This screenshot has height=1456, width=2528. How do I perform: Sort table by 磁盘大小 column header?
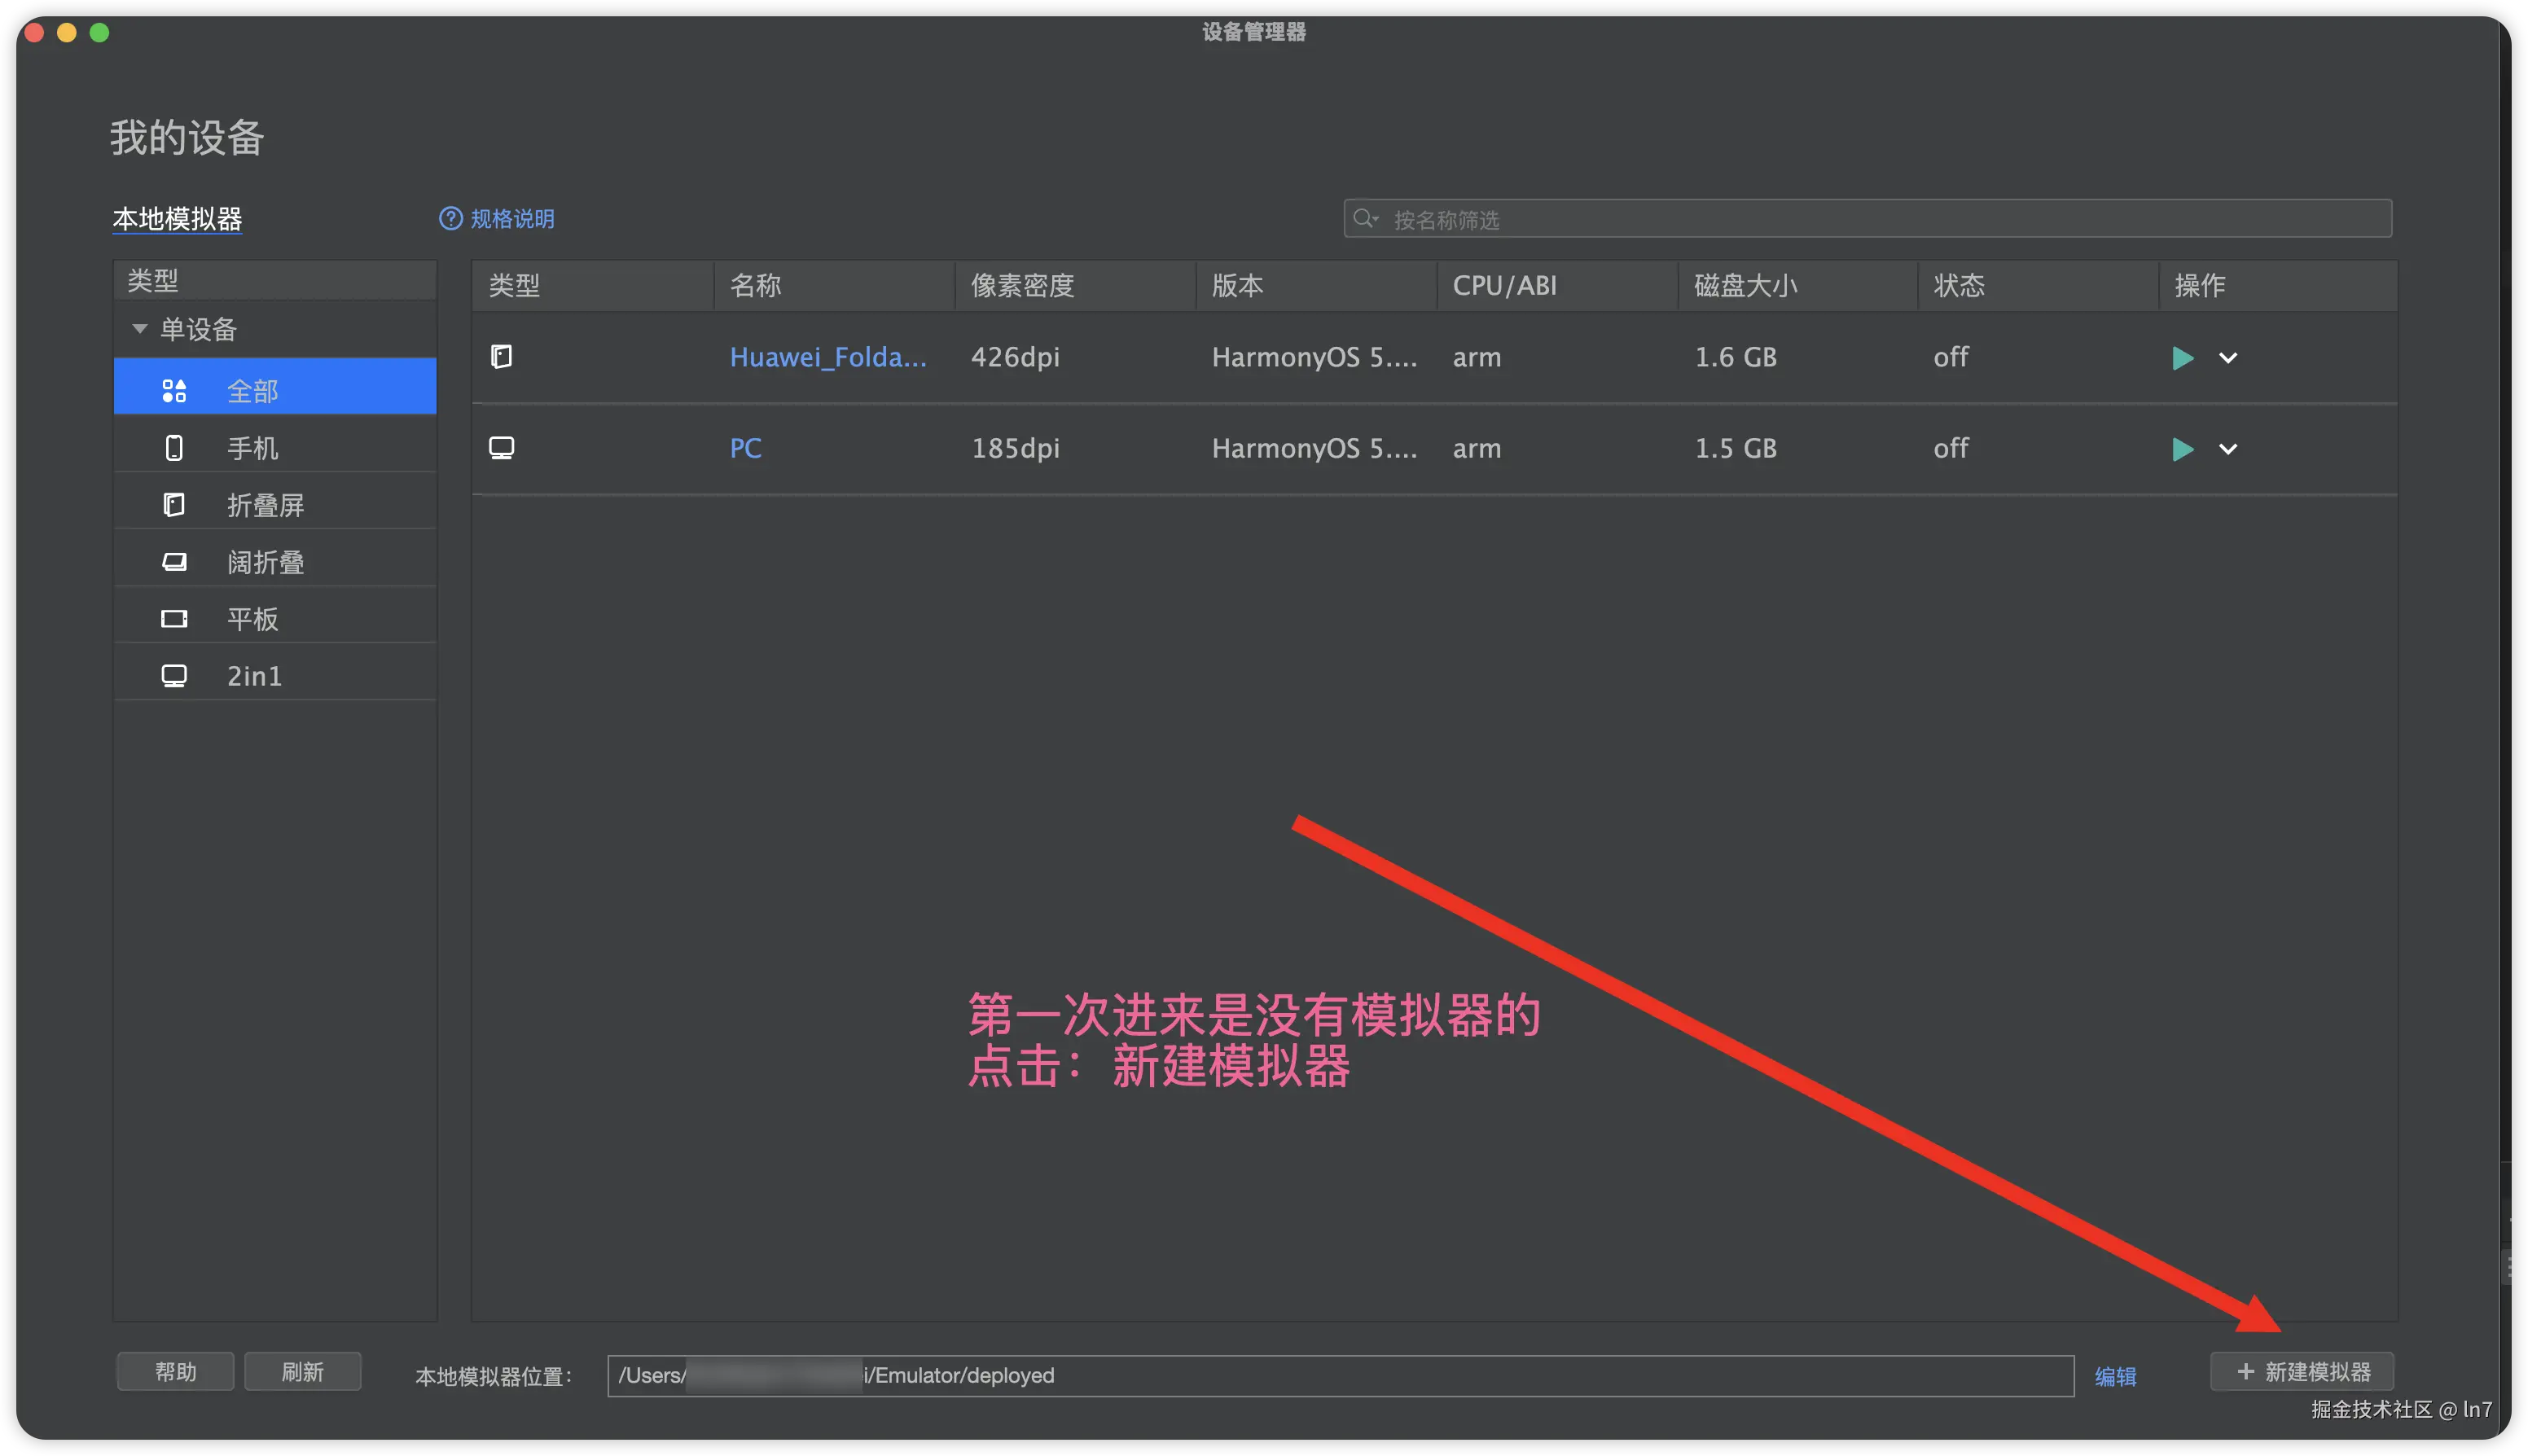(1745, 286)
